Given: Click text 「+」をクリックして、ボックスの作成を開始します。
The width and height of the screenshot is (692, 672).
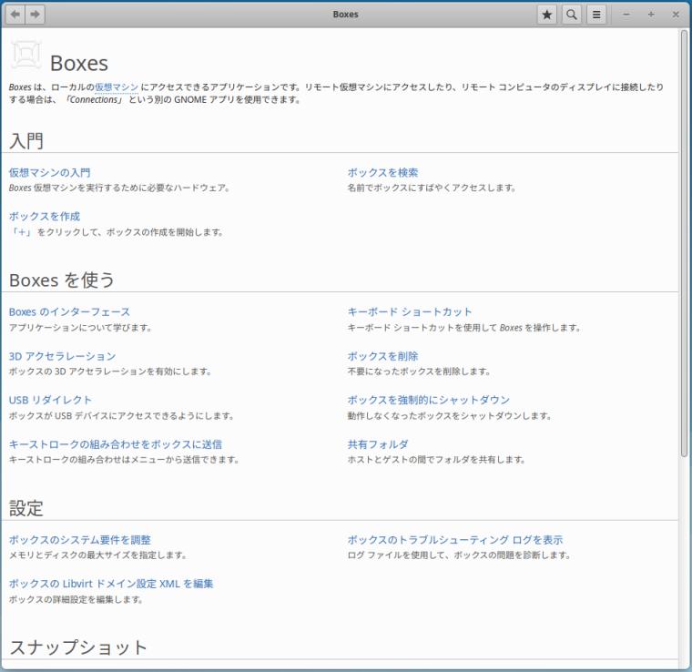Looking at the screenshot, I should coord(117,232).
